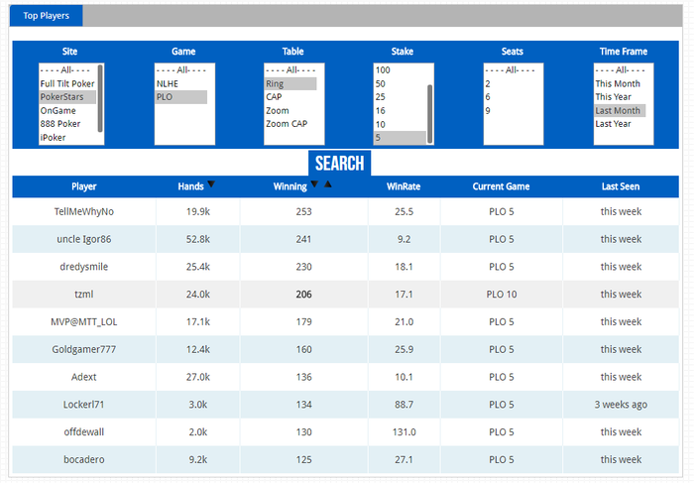Select All option in Game list
This screenshot has height=483, width=694.
[x=181, y=70]
